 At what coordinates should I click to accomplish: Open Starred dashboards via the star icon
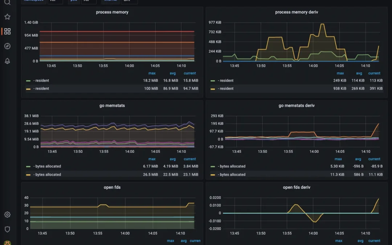pyautogui.click(x=7, y=17)
